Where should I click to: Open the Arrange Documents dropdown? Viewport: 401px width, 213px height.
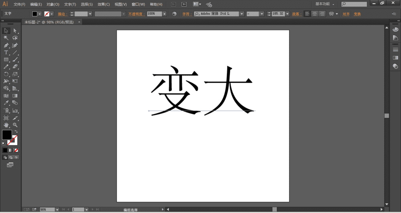pos(197,4)
